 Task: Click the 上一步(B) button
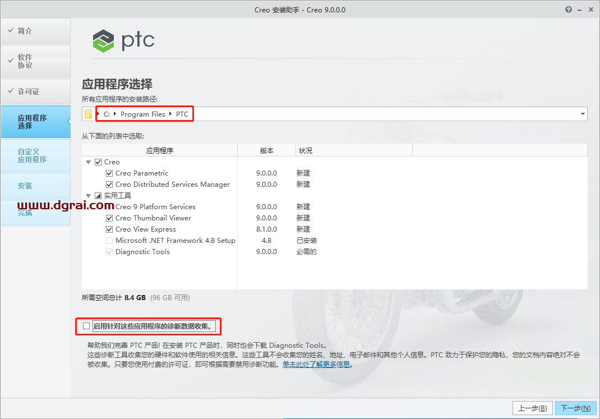532,408
